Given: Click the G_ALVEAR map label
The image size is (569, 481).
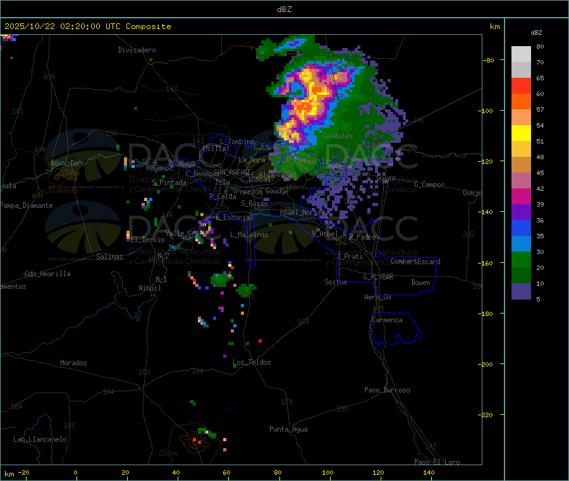Looking at the screenshot, I should tap(379, 277).
